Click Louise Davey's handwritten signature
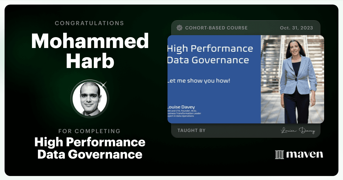Viewport: 343px width, 180px height. point(298,131)
